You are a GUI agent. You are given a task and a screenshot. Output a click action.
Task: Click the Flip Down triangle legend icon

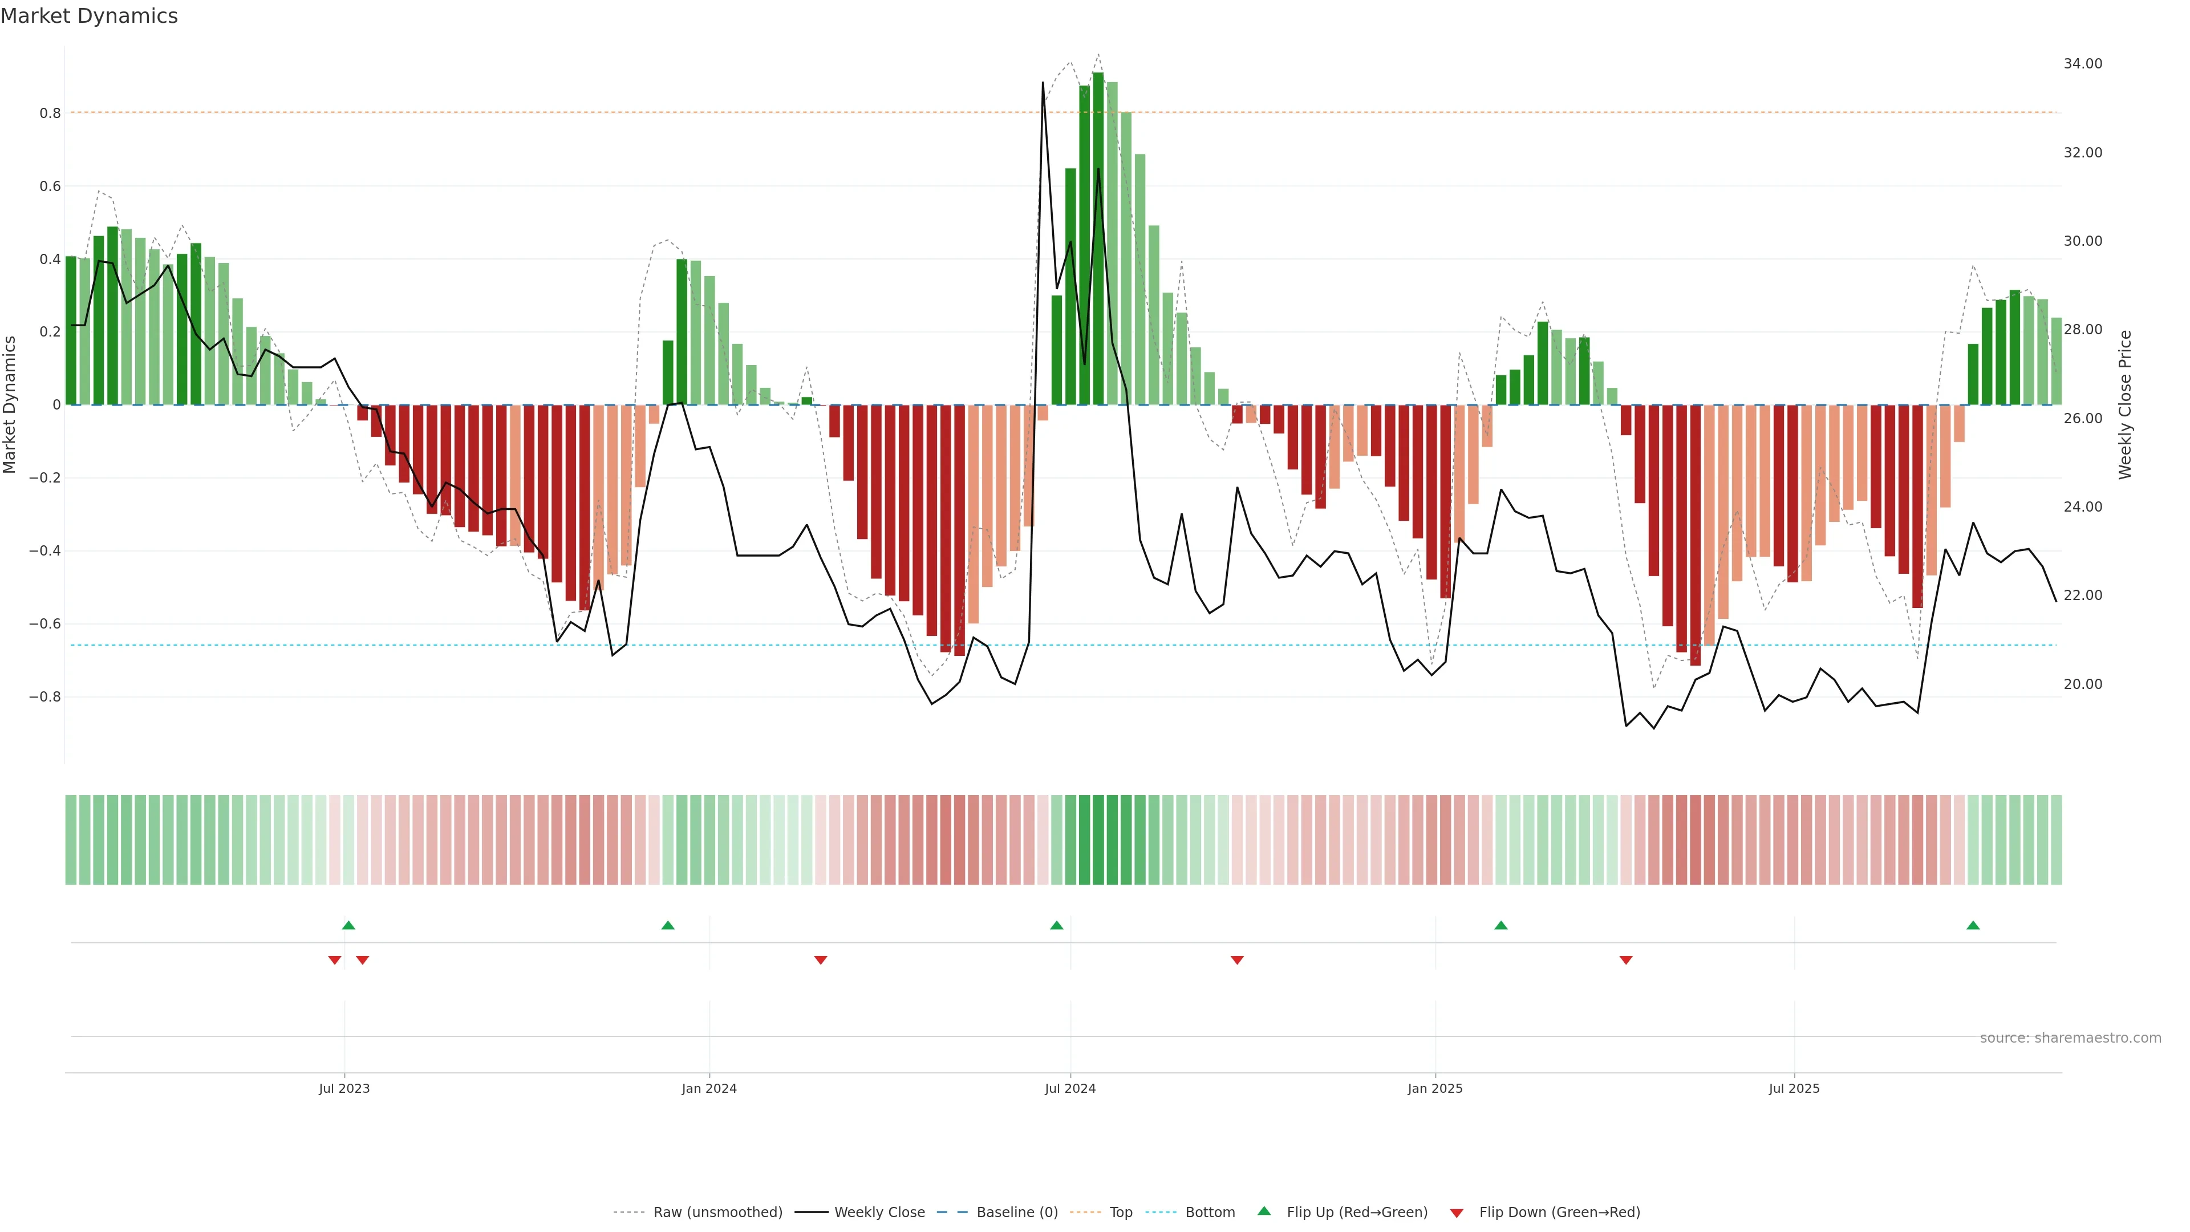[1457, 1213]
